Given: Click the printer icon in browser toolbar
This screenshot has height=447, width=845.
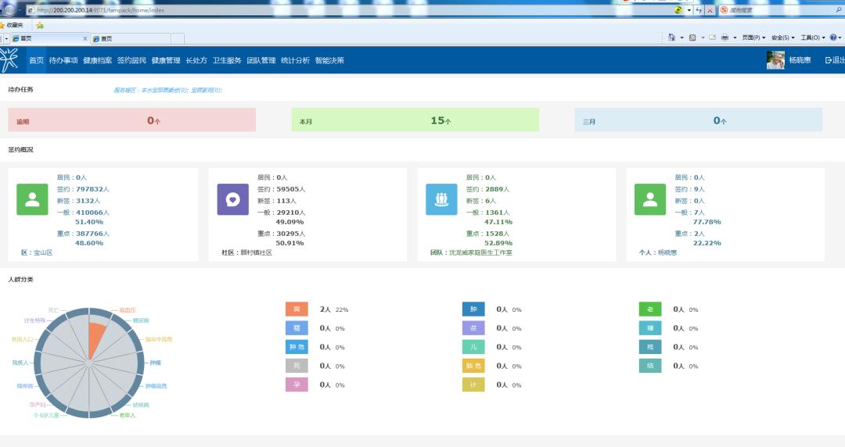Looking at the screenshot, I should point(725,38).
